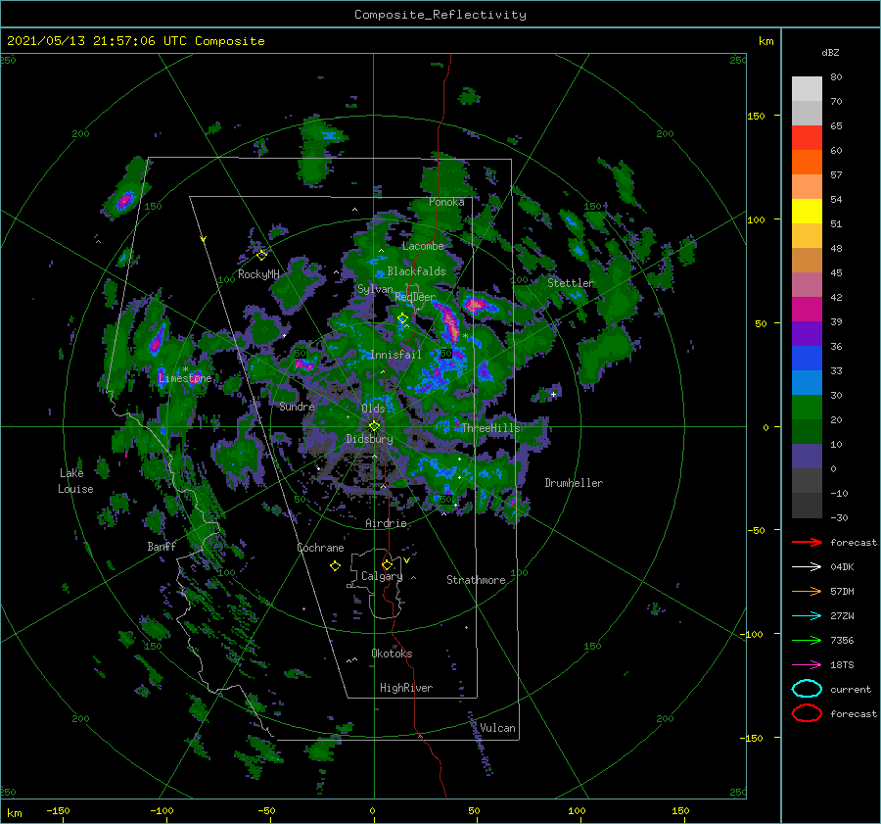Click the ThreeHills city label
Viewport: 881px width, 824px height.
pos(491,428)
